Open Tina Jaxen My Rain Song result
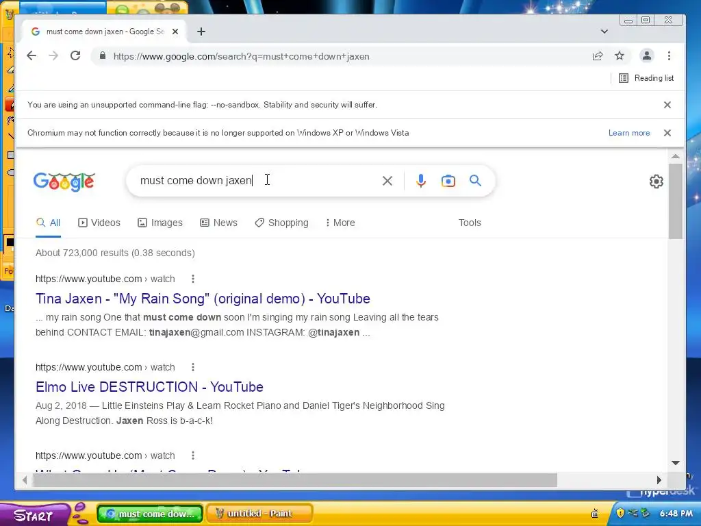 203,299
